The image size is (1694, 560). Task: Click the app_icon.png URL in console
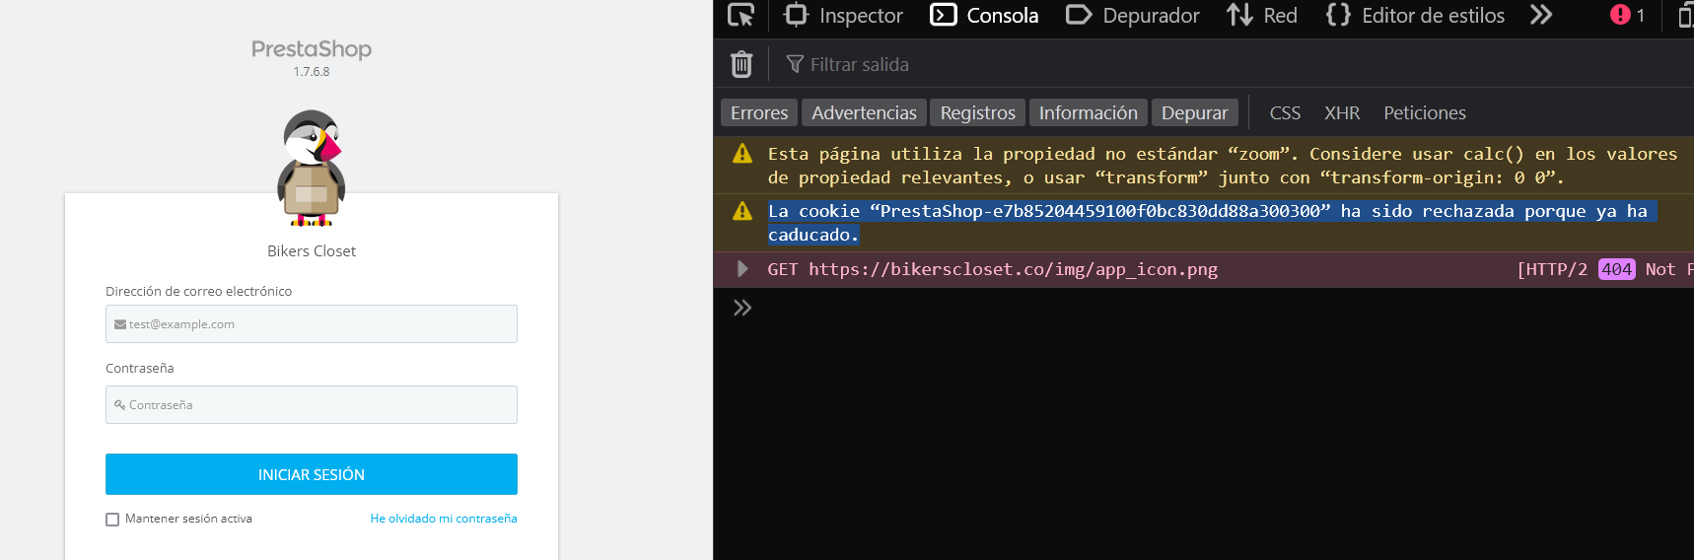point(1013,269)
